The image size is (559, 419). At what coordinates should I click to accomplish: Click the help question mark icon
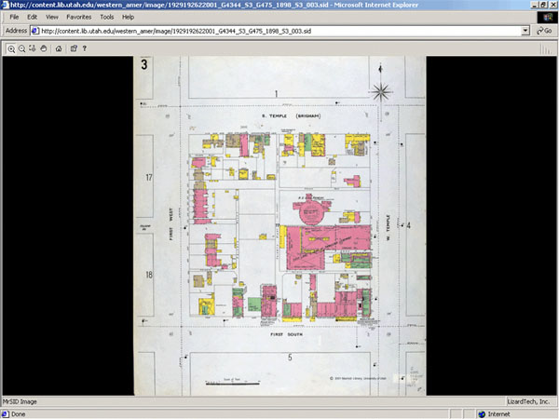click(x=84, y=47)
